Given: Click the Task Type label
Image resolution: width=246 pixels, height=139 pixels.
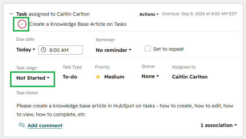Looking at the screenshot, I should [x=72, y=67].
